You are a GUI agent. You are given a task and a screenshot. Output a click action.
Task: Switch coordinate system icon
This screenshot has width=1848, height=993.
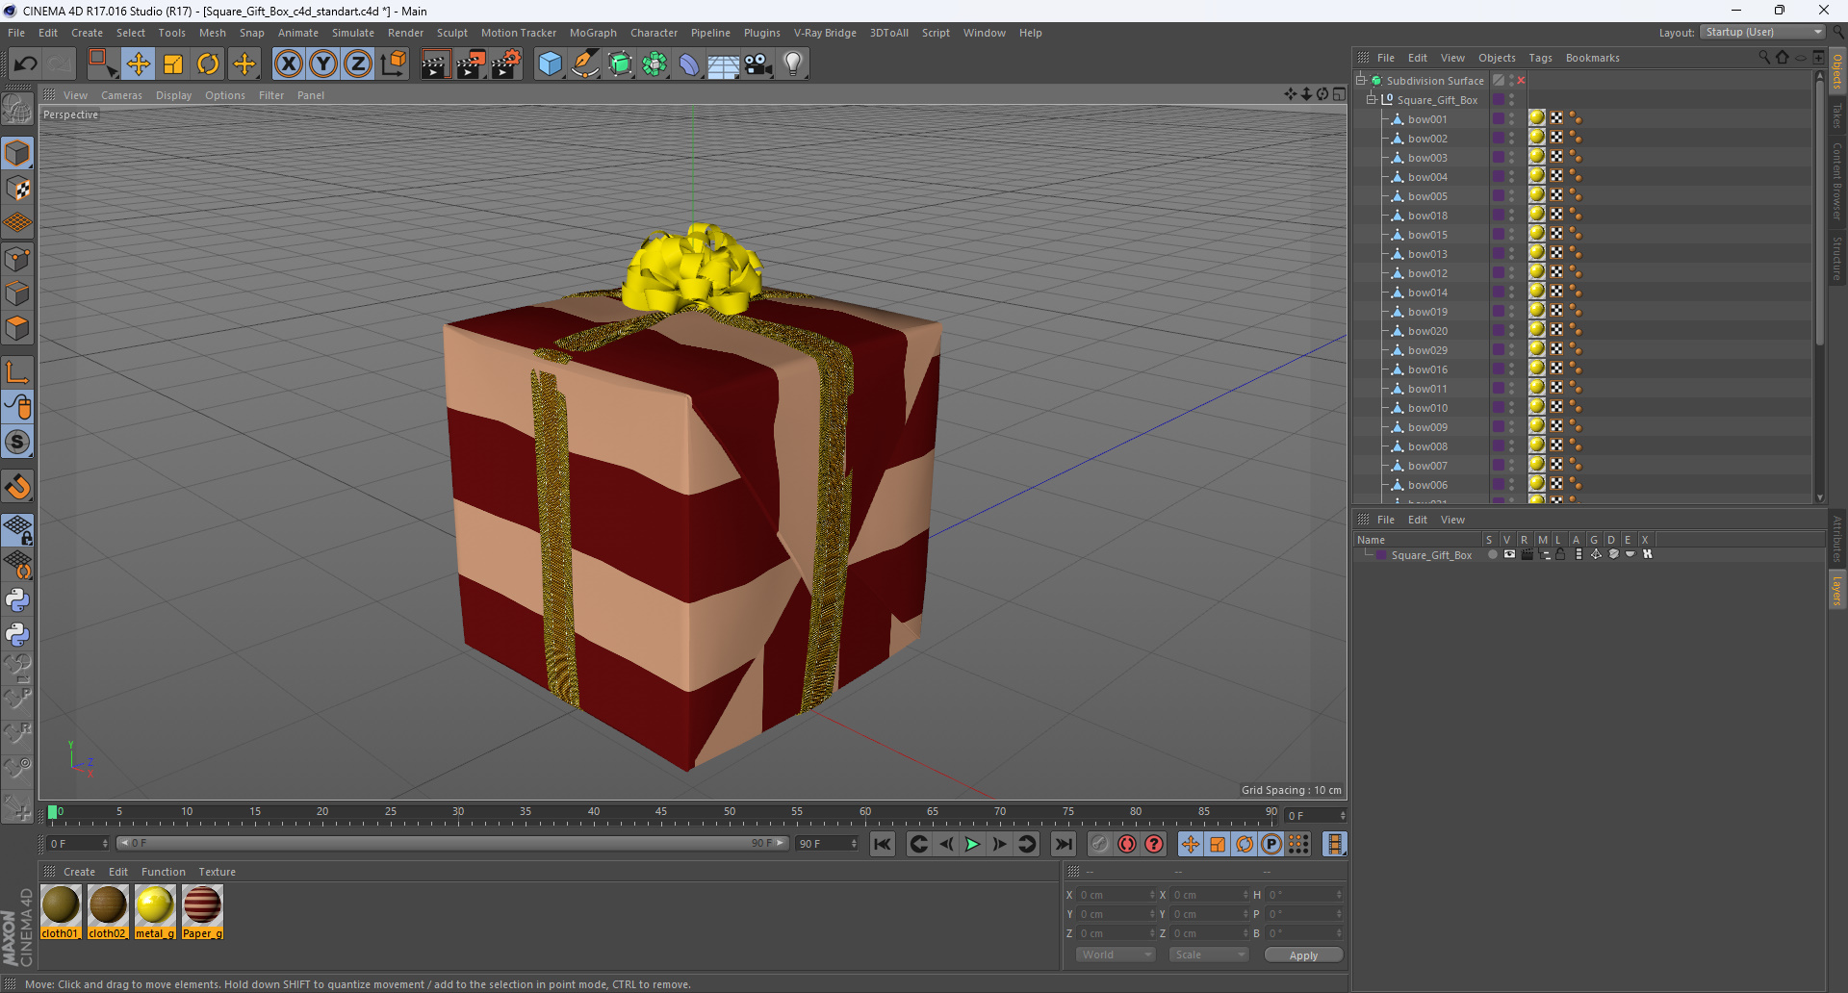(x=393, y=64)
